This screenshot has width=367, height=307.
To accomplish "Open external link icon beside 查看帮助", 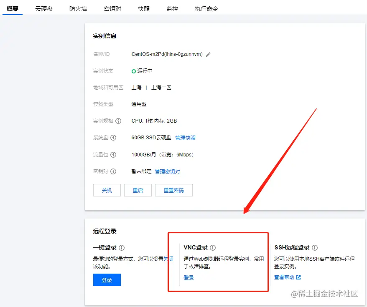I will coord(298,277).
